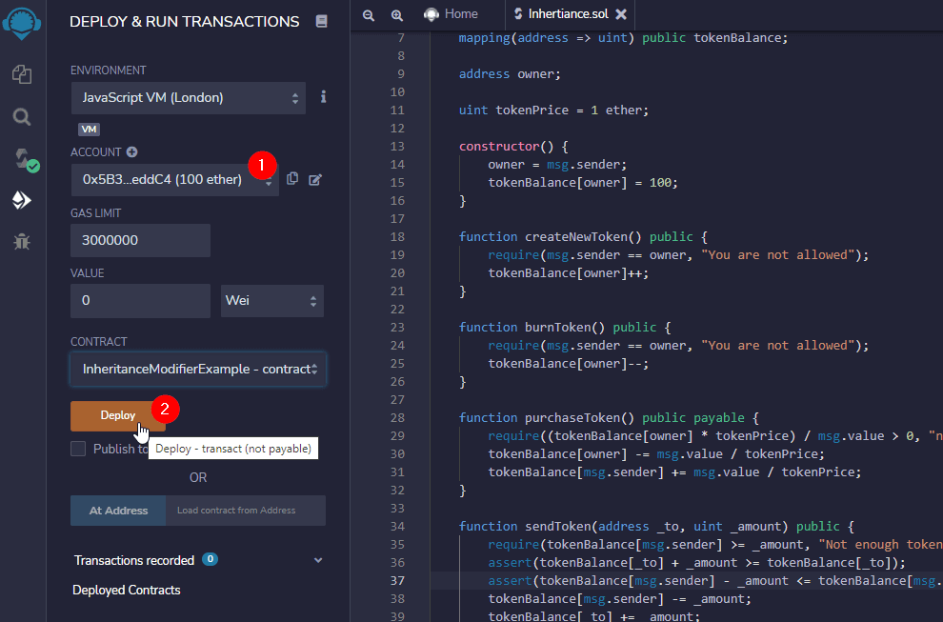The image size is (943, 622).
Task: Click line number 13 in the gutter
Action: pyautogui.click(x=397, y=147)
